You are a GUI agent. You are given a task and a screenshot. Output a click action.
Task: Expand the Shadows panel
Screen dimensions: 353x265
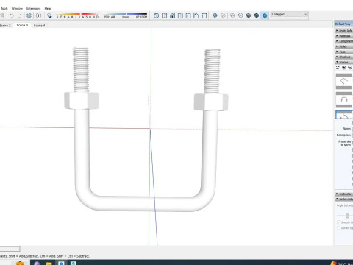344,57
